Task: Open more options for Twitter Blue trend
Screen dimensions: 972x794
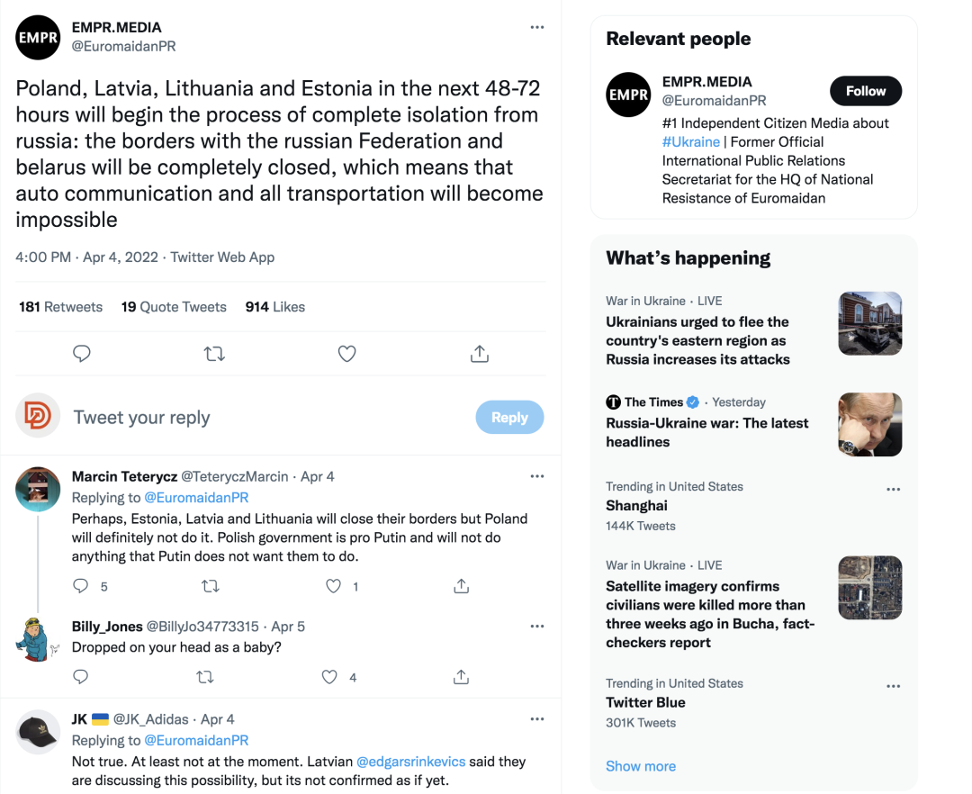Action: point(893,686)
